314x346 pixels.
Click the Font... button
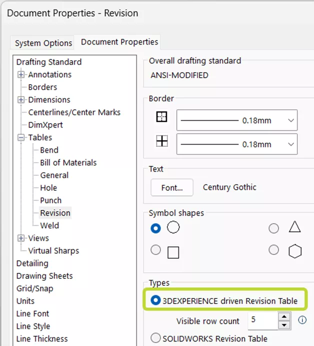pos(171,188)
